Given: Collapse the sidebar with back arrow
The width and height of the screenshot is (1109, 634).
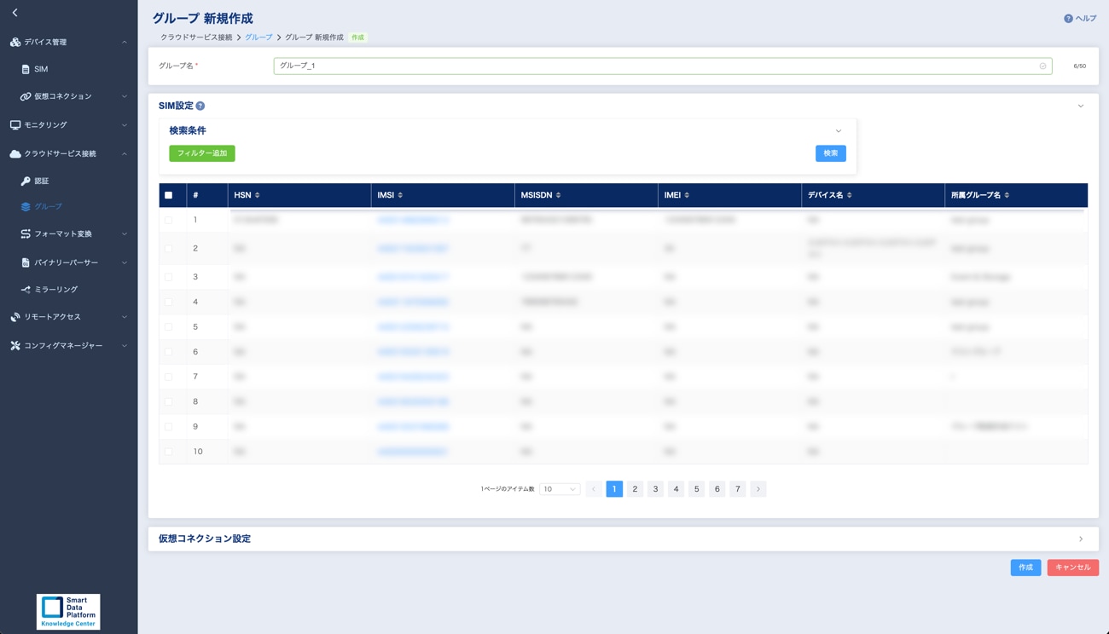Looking at the screenshot, I should pyautogui.click(x=15, y=13).
